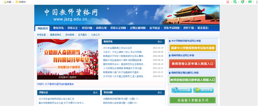Image resolution: width=258 pixels, height=106 pixels.
Task: Go to 常见问题 in the navigation bar
Action: click(x=87, y=28)
